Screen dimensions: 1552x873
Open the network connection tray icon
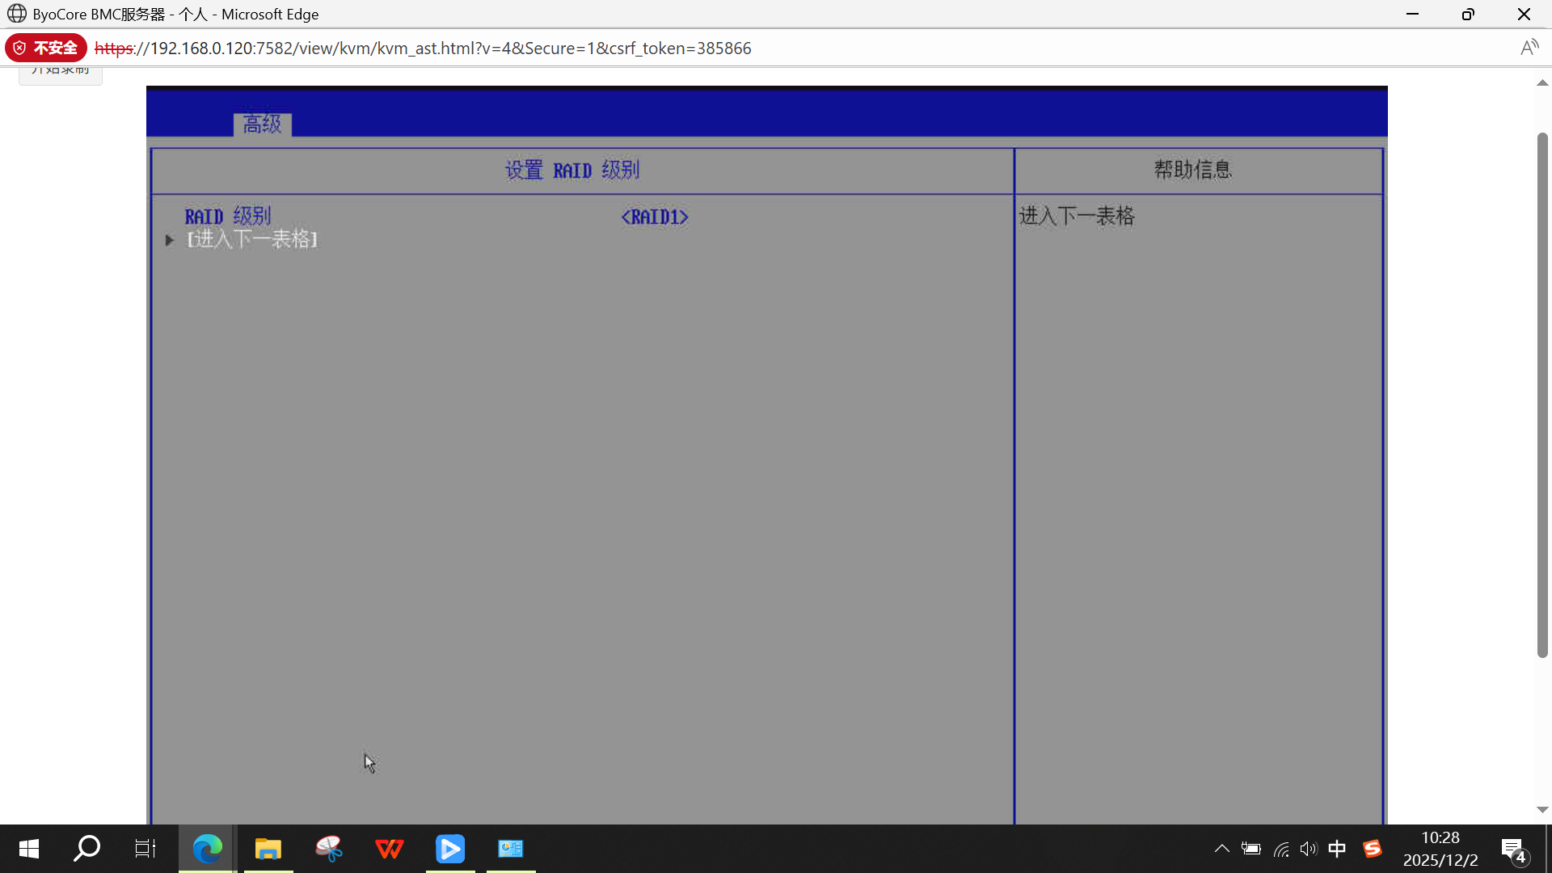click(1281, 849)
